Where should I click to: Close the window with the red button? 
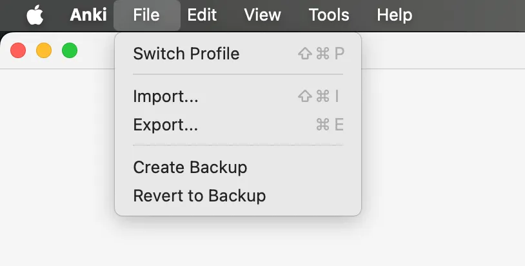18,50
